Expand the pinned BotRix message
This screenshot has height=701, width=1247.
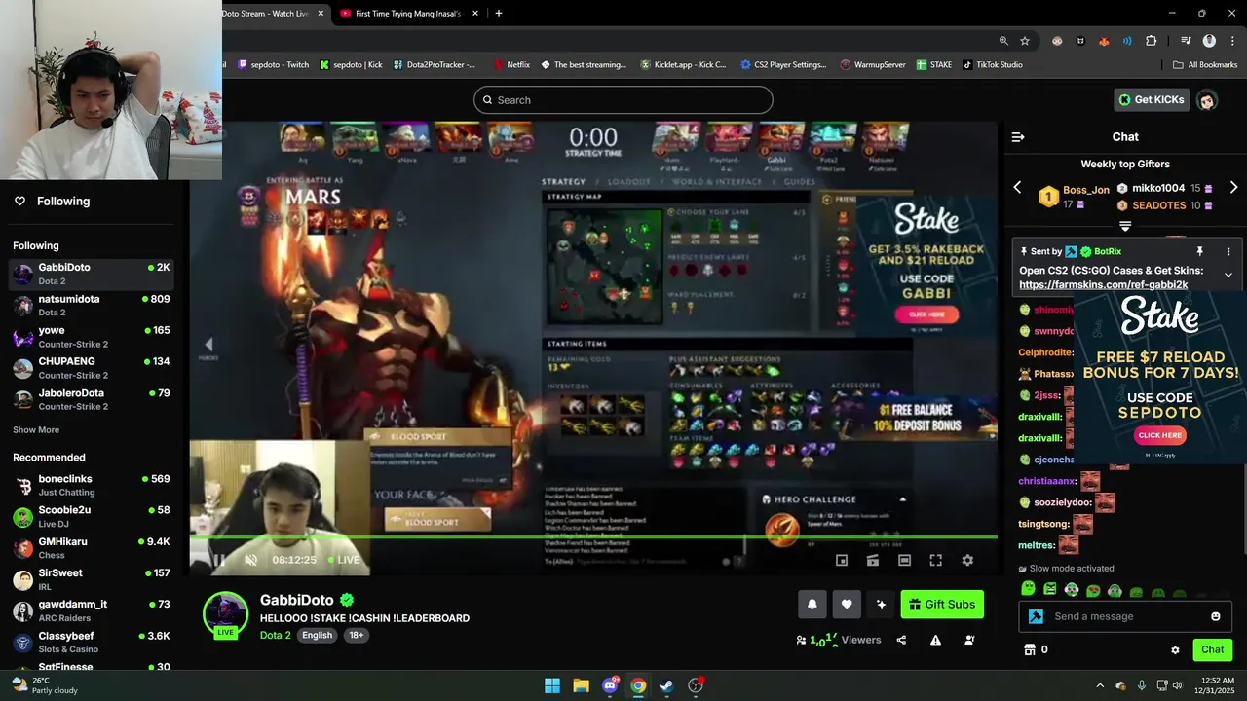click(x=1228, y=275)
